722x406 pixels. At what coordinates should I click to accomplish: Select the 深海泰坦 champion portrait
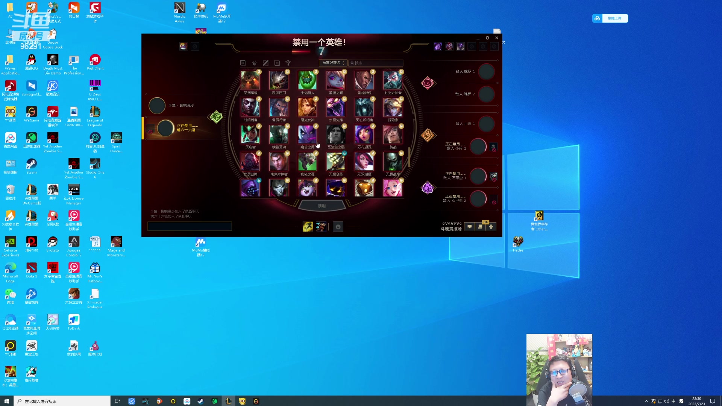(x=250, y=80)
